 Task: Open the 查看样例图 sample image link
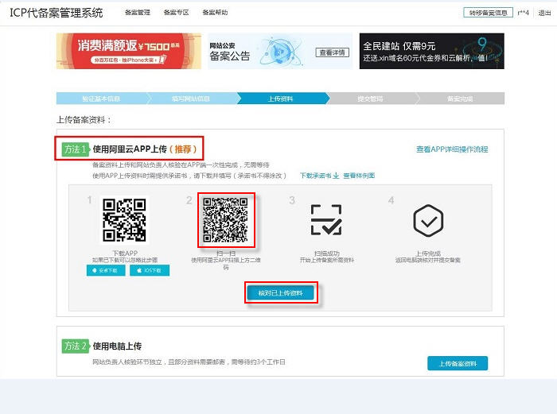tap(359, 175)
